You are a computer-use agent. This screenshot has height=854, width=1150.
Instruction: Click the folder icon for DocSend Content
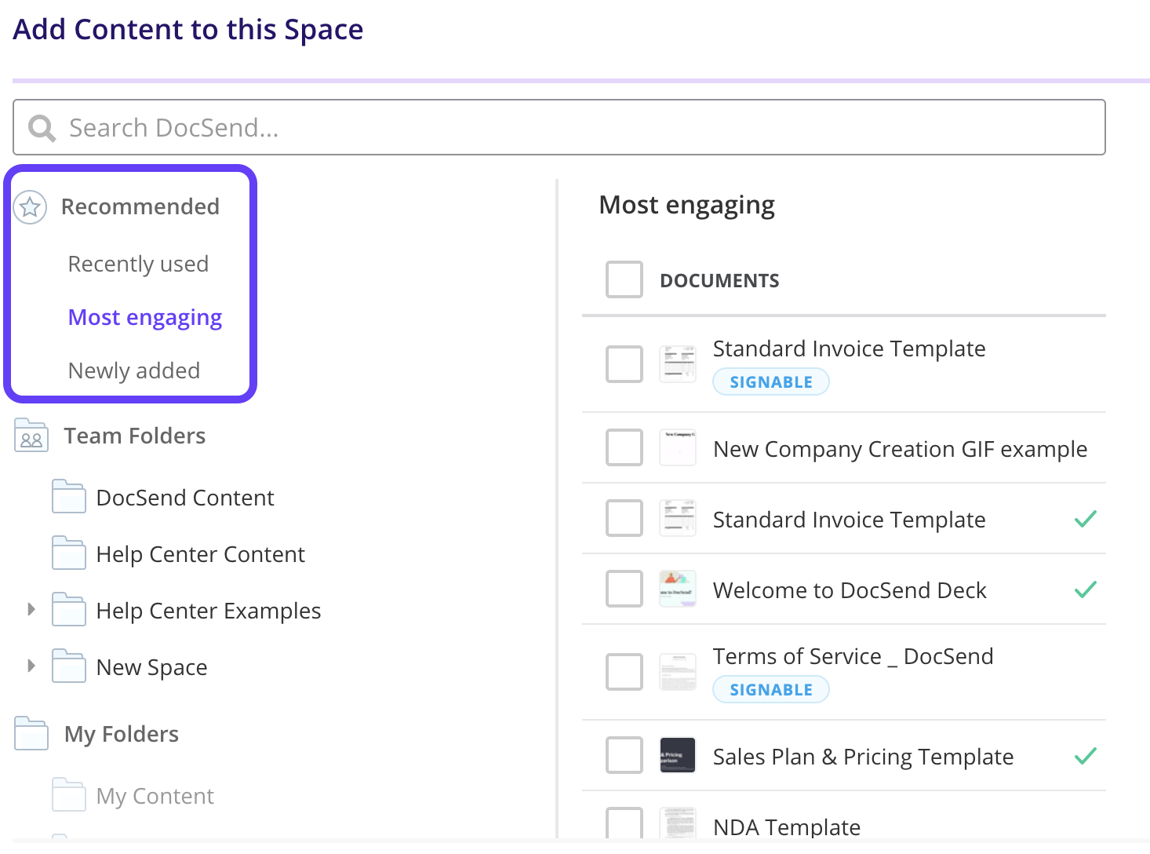click(x=68, y=496)
